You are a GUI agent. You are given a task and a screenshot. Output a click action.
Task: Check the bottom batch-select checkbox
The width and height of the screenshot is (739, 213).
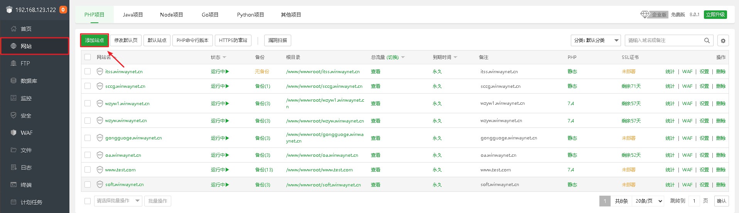[x=88, y=201]
